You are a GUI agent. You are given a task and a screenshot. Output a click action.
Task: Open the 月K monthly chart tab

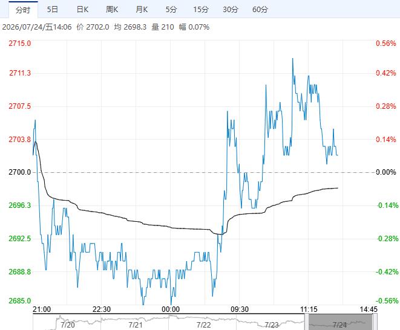click(x=142, y=10)
